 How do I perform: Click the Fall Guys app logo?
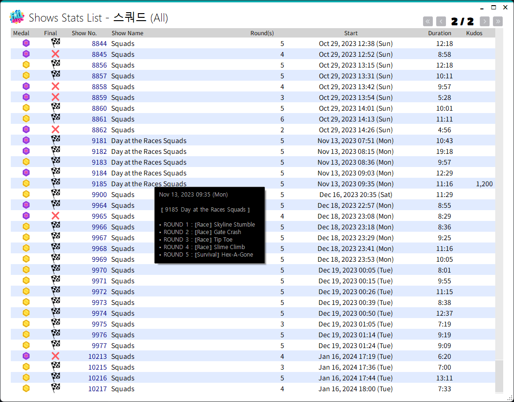[17, 17]
